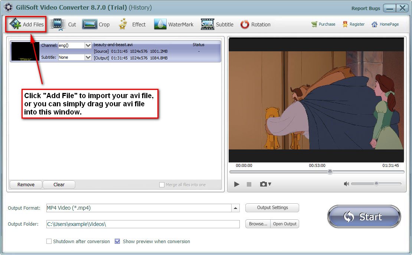Stop the video preview

point(249,184)
